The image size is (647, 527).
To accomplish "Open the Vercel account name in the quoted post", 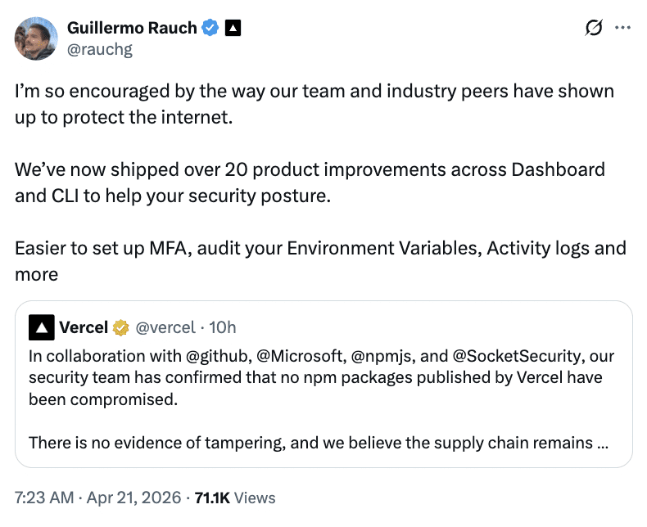I will (84, 327).
